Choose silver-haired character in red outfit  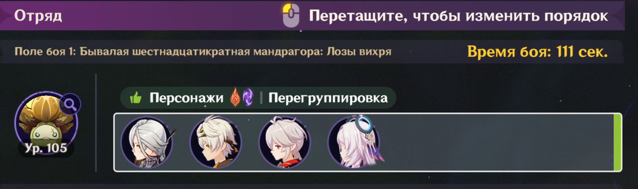tap(284, 142)
